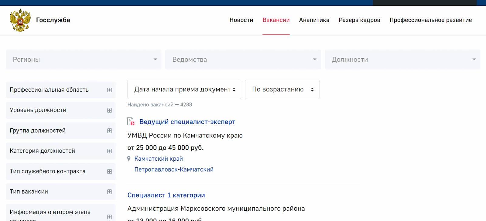This screenshot has width=486, height=221.
Task: Open the Должности dropdown list
Action: pos(402,59)
